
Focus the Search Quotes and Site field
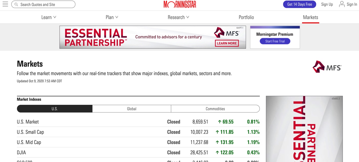tap(43, 4)
